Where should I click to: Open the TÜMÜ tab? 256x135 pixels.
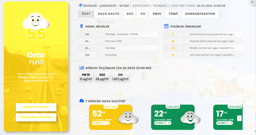click(173, 14)
